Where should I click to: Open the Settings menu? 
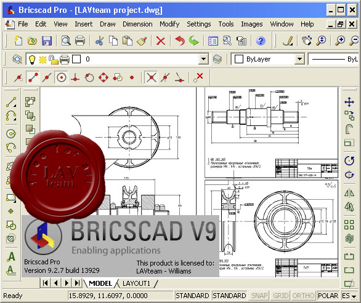point(199,24)
